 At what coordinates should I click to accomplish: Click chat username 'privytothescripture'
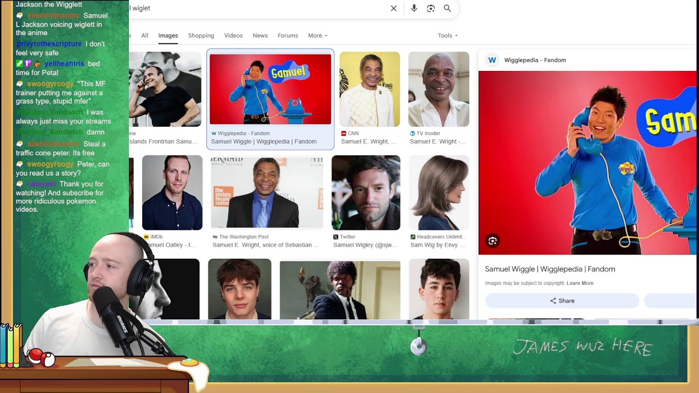(x=49, y=44)
